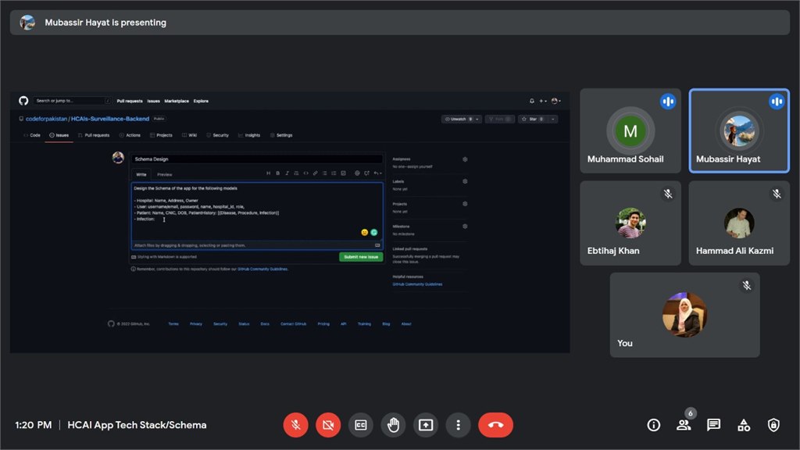Click the Schema Design title field

point(256,159)
